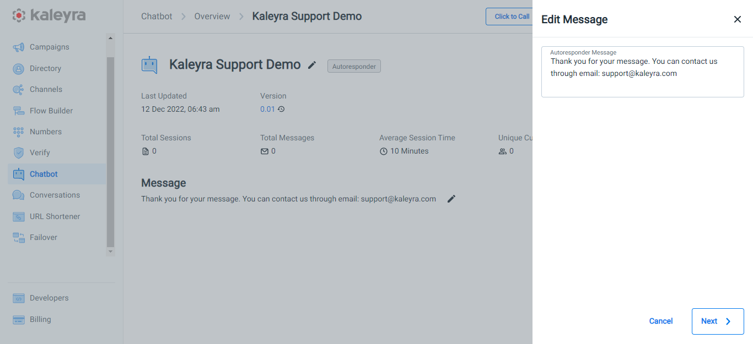Click the Average Session Time clock icon

tap(384, 151)
